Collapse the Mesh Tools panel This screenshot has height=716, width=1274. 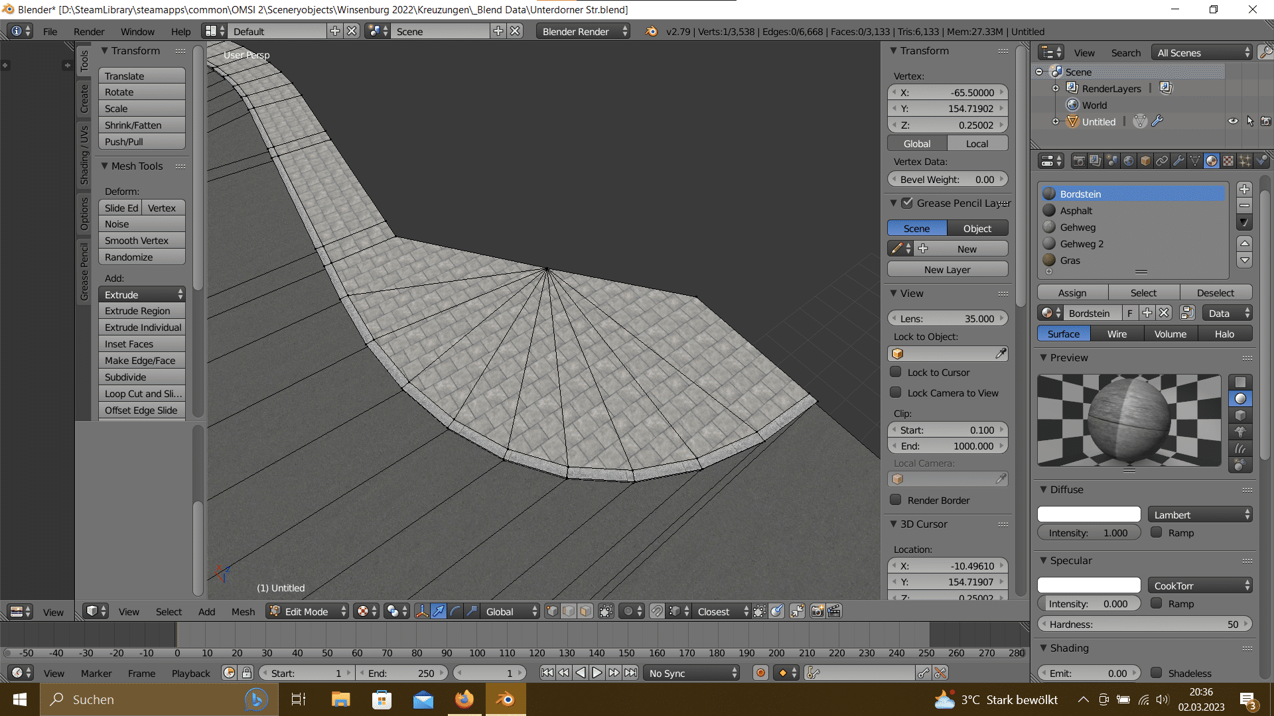coord(104,166)
